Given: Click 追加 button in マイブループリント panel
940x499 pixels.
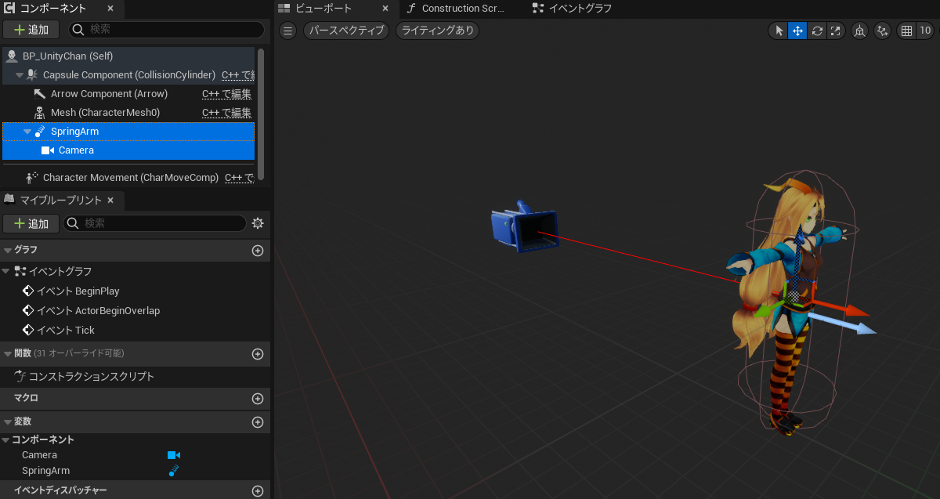Looking at the screenshot, I should click(31, 223).
